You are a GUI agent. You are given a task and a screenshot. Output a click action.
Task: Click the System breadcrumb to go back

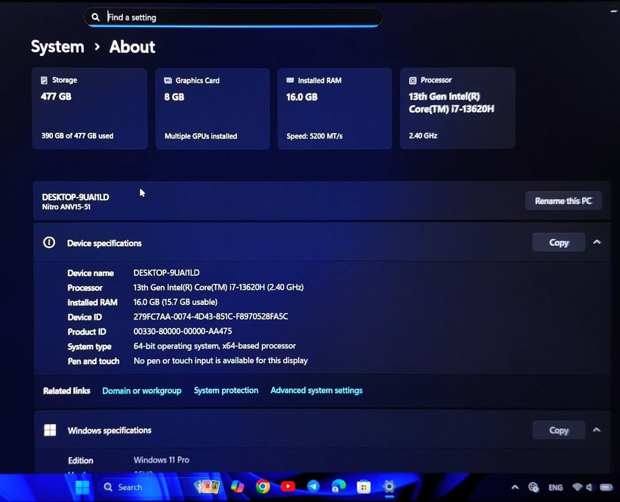point(58,47)
